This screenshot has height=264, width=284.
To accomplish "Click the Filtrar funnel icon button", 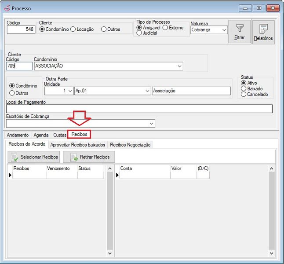I will pyautogui.click(x=239, y=32).
